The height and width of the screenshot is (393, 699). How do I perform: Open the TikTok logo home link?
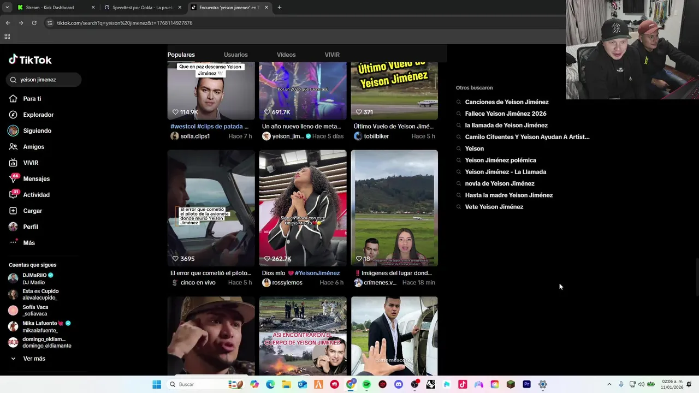tap(30, 60)
